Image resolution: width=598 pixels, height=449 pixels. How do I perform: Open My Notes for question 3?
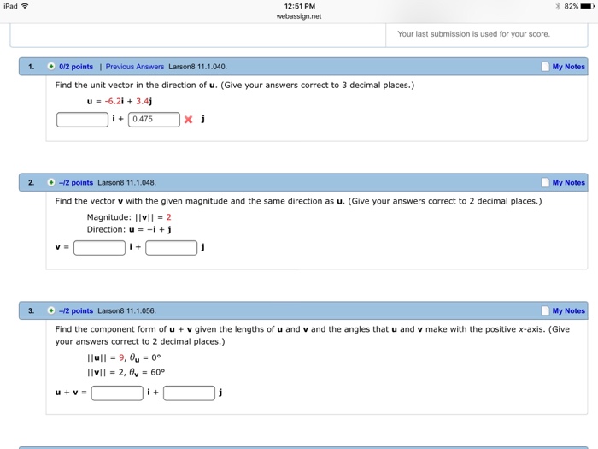pyautogui.click(x=568, y=310)
